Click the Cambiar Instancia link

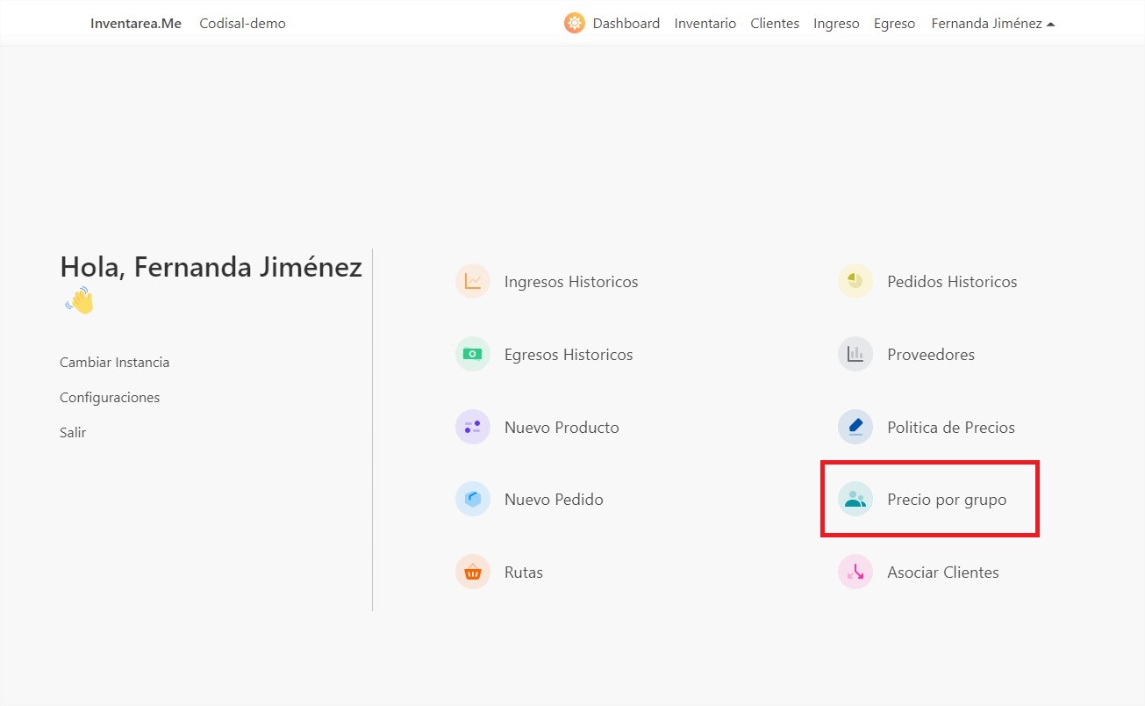[x=114, y=362]
